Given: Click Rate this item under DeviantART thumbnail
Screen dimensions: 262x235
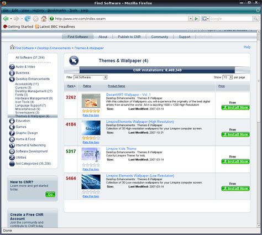Looking at the screenshot, I should (x=91, y=116).
